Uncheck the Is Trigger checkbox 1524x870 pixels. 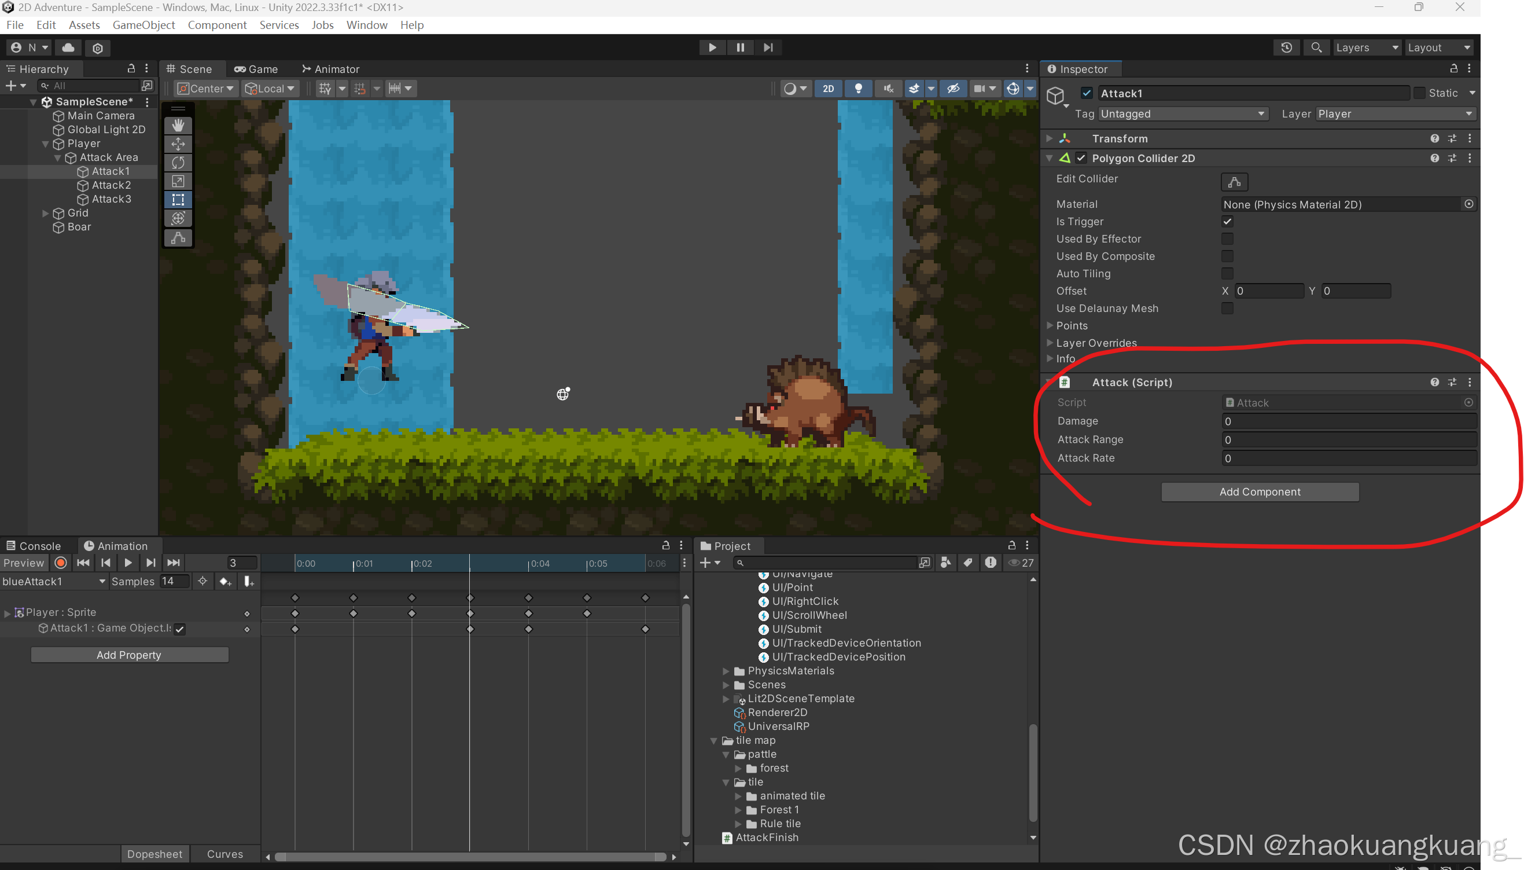point(1227,222)
